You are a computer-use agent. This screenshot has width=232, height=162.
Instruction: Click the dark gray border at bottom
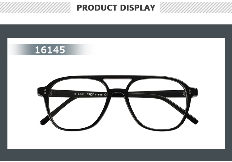116,155
